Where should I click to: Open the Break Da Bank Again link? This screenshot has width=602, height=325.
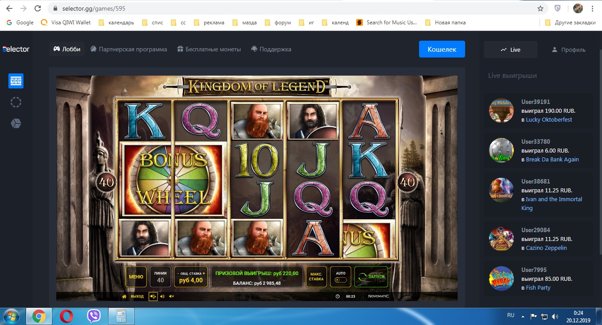point(552,159)
